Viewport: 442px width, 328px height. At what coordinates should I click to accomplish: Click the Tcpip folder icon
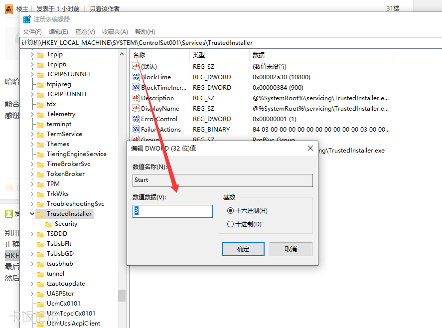(x=40, y=55)
